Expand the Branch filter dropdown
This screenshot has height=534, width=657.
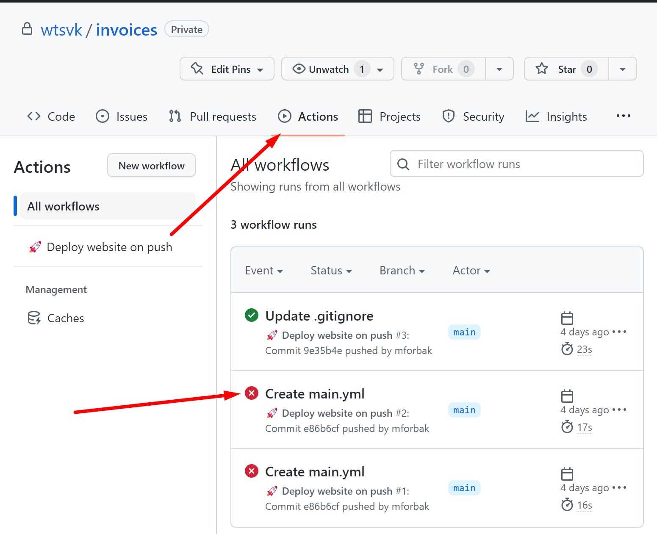[402, 271]
